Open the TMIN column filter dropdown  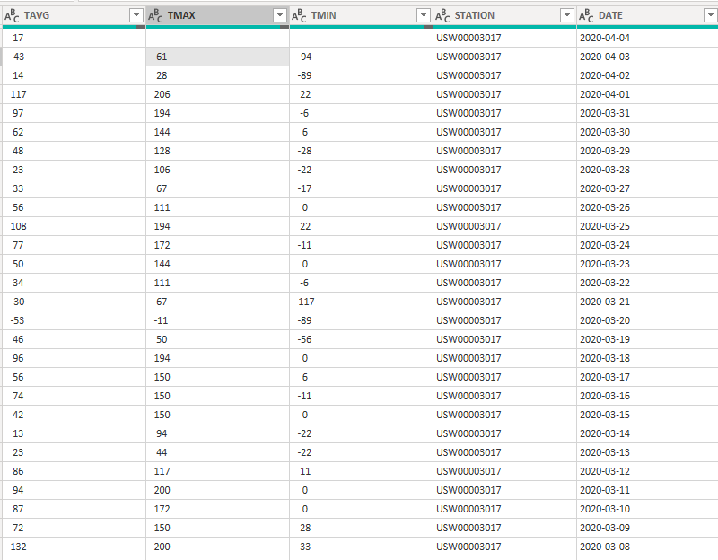pyautogui.click(x=423, y=15)
